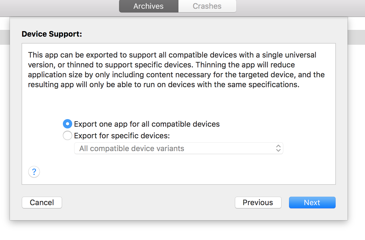Click the title bar right of the Crashes tab
The image size is (365, 240).
click(x=300, y=6)
